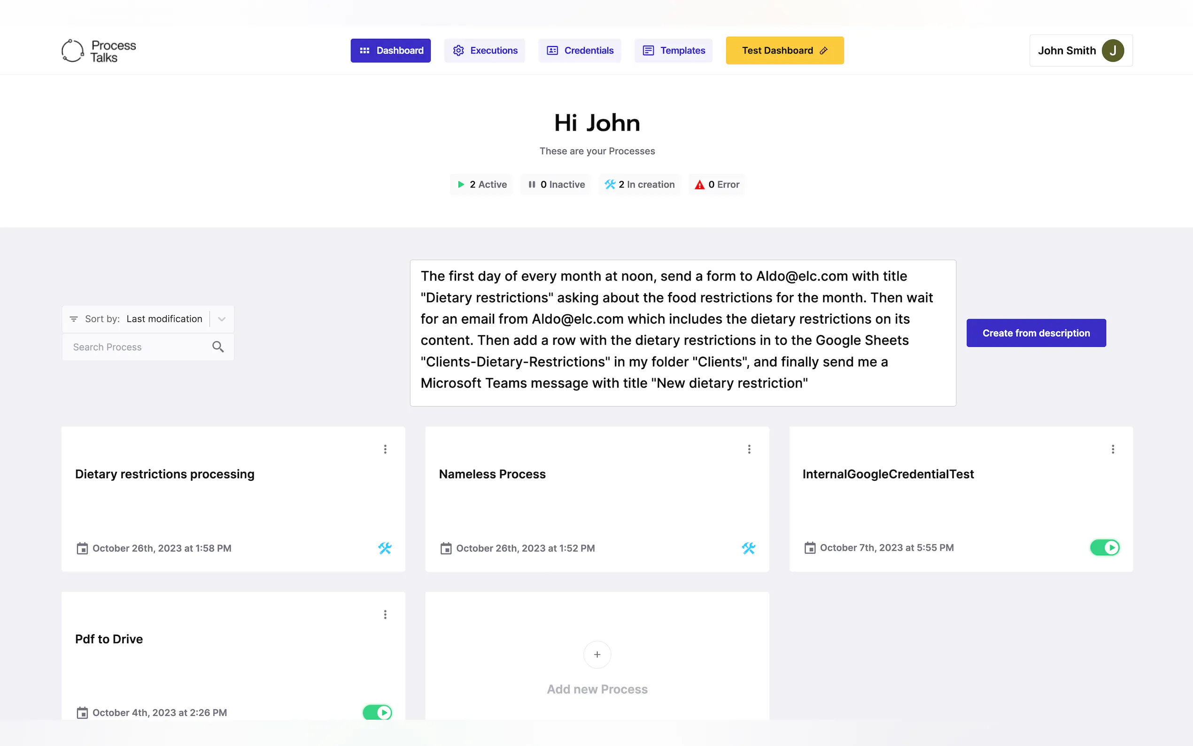
Task: Click the Test Dashboard button
Action: click(784, 51)
